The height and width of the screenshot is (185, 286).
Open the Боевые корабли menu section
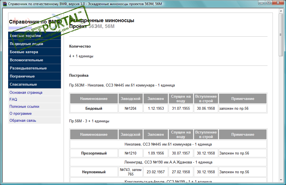pyautogui.click(x=34, y=36)
